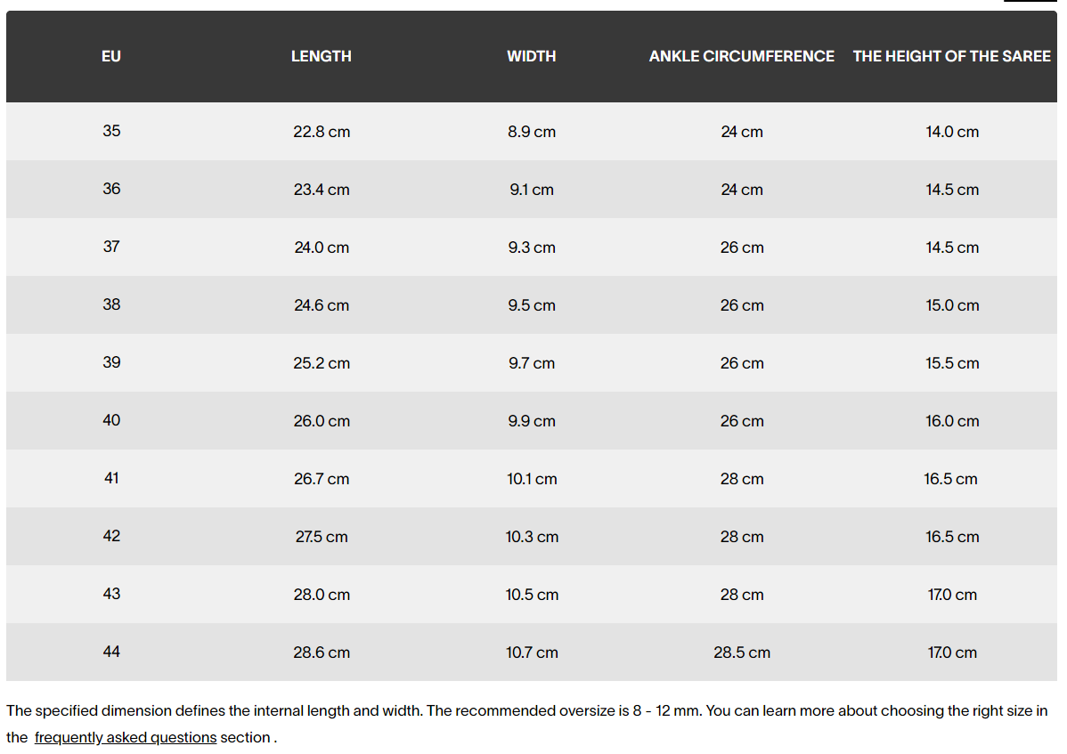Click the EU column header
Image resolution: width=1067 pixels, height=754 pixels.
pyautogui.click(x=111, y=56)
